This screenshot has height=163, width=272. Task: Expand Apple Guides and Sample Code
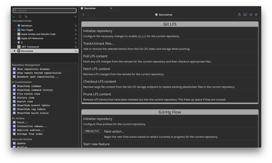click(x=15, y=34)
